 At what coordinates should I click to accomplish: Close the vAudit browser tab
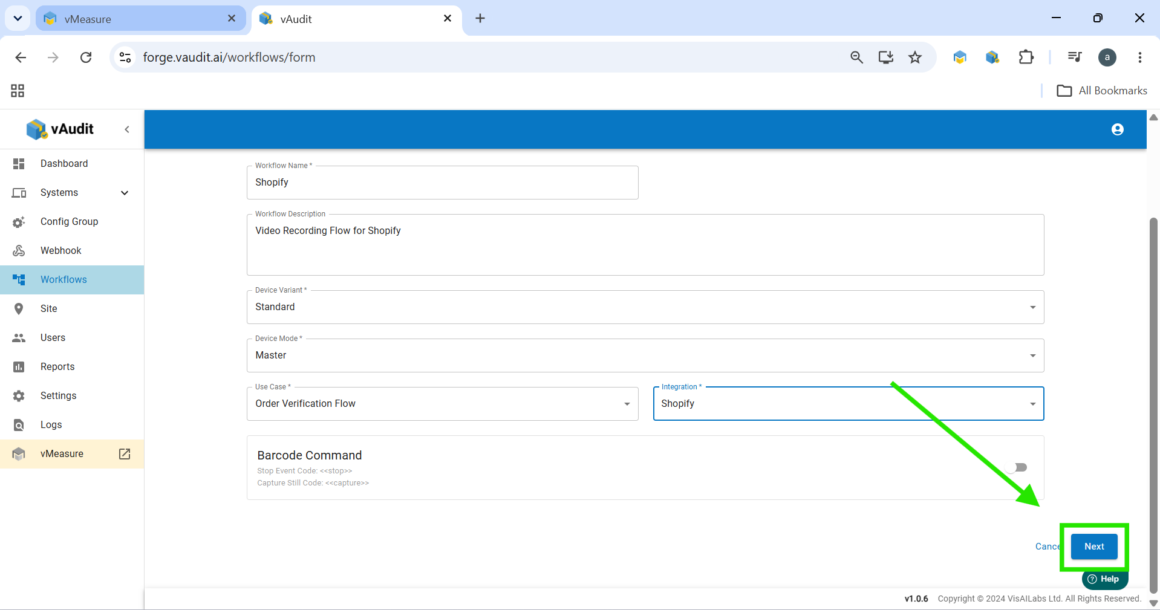[448, 19]
